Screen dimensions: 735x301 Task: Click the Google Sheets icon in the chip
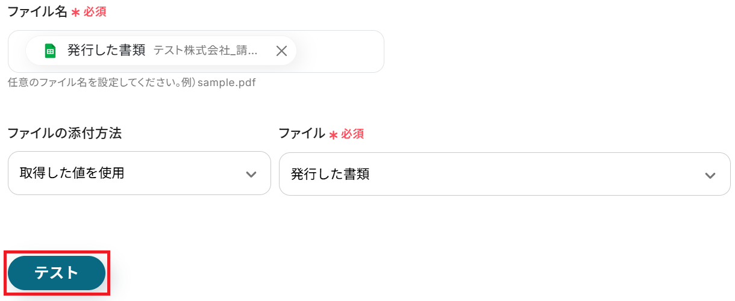51,51
